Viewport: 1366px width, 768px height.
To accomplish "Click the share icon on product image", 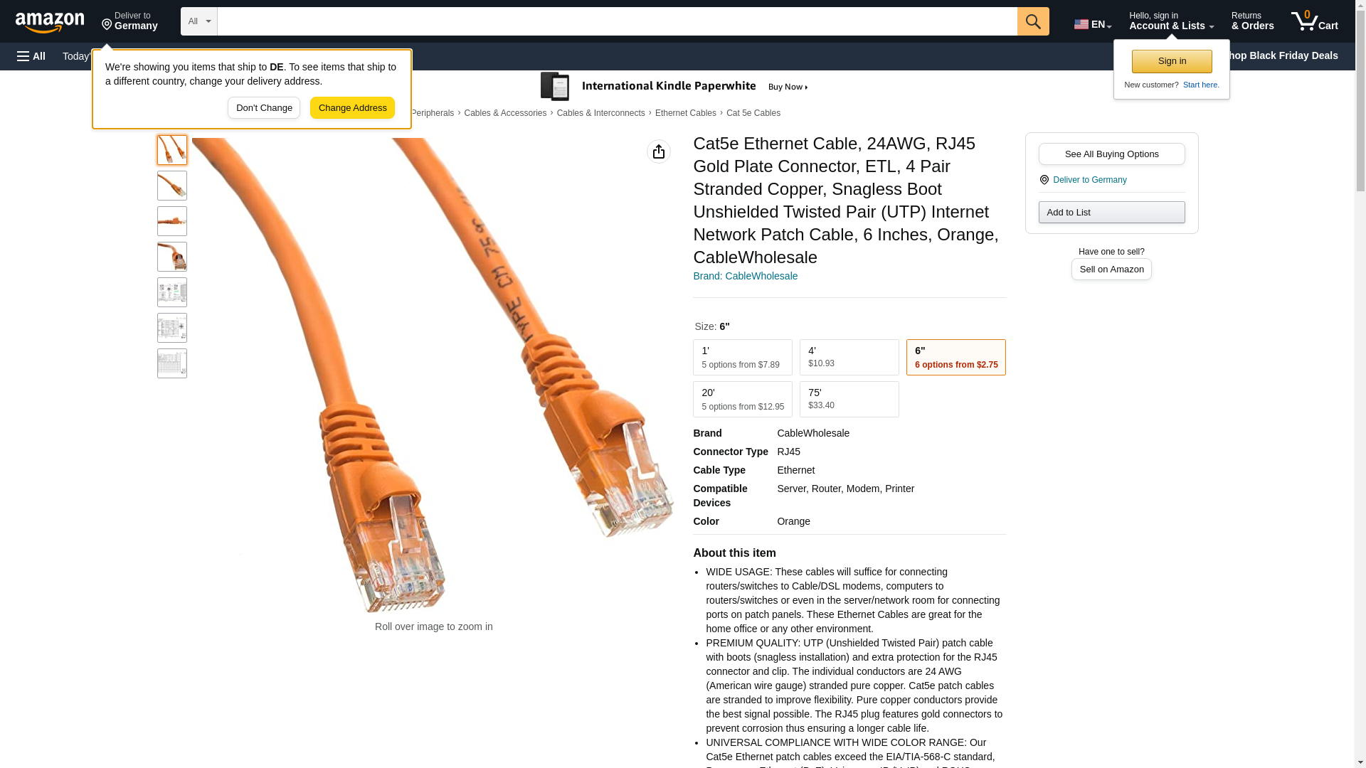I will tap(659, 151).
